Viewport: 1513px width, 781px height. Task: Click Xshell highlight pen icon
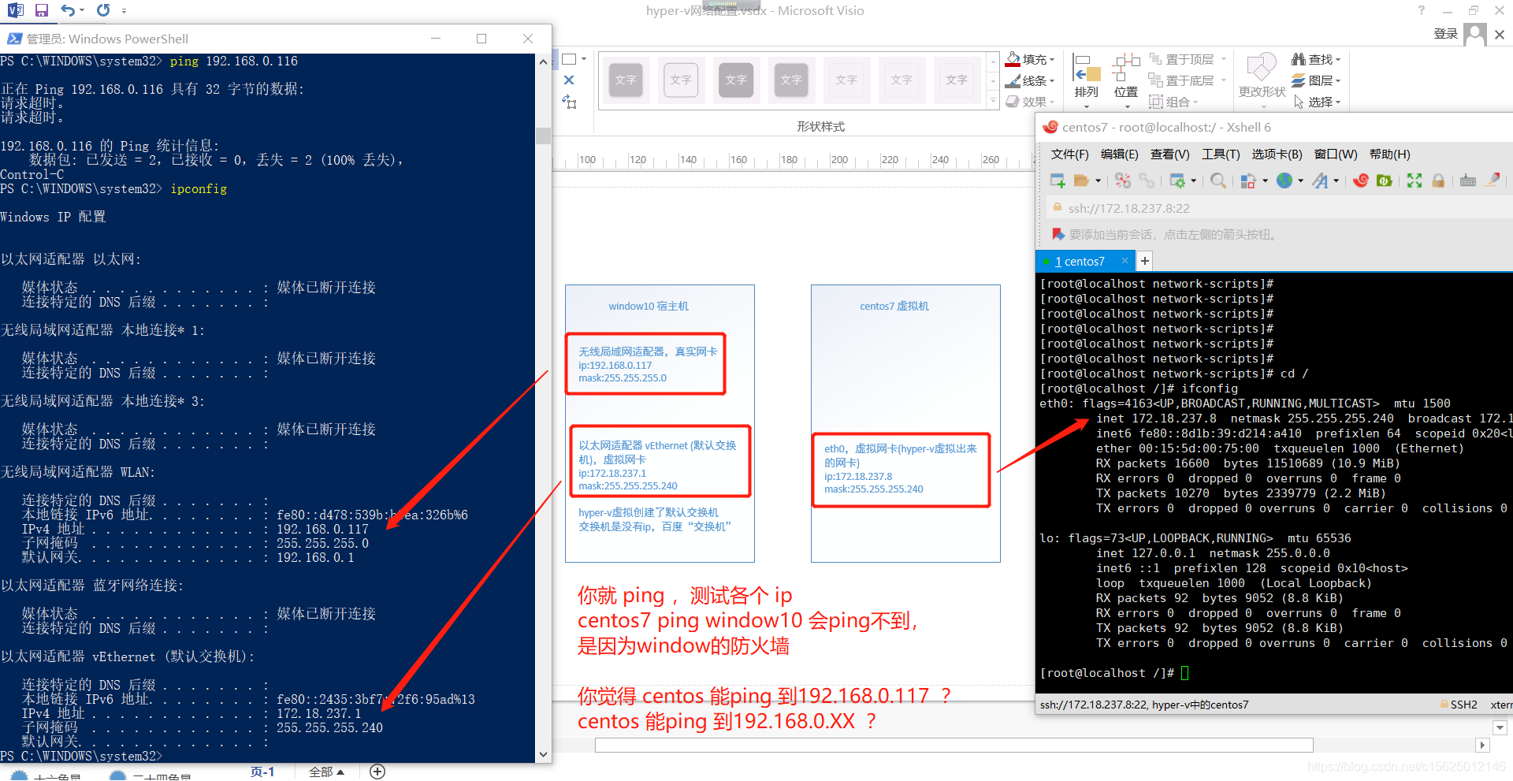[1493, 180]
